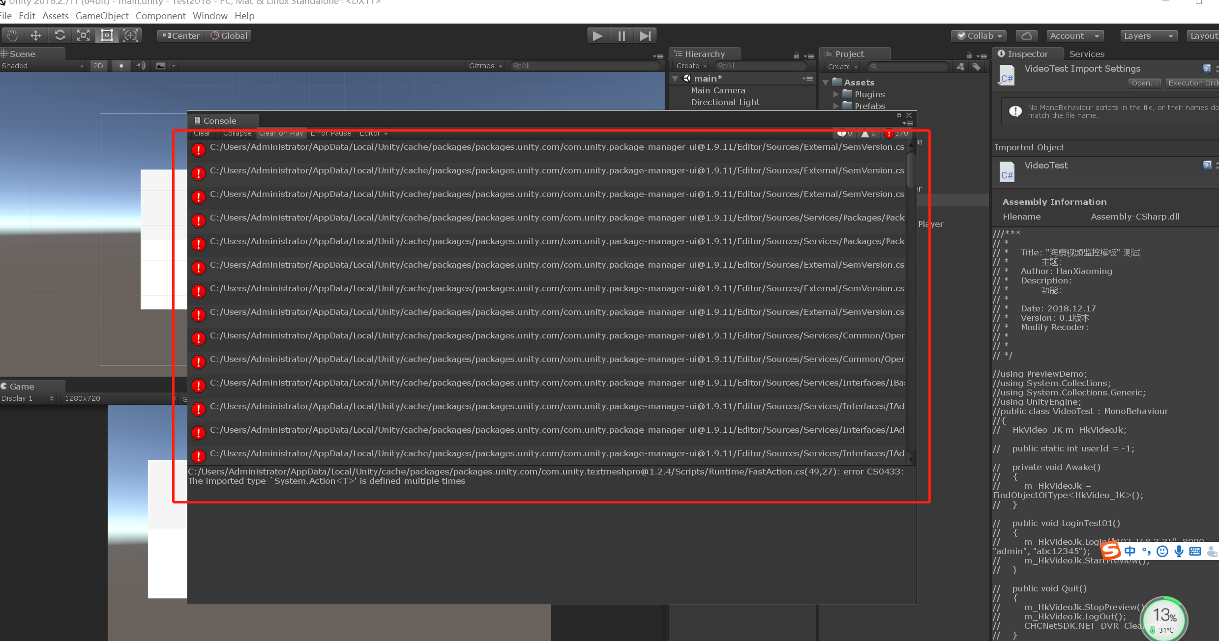Collapse the Assets folder
The height and width of the screenshot is (641, 1219).
[x=826, y=83]
